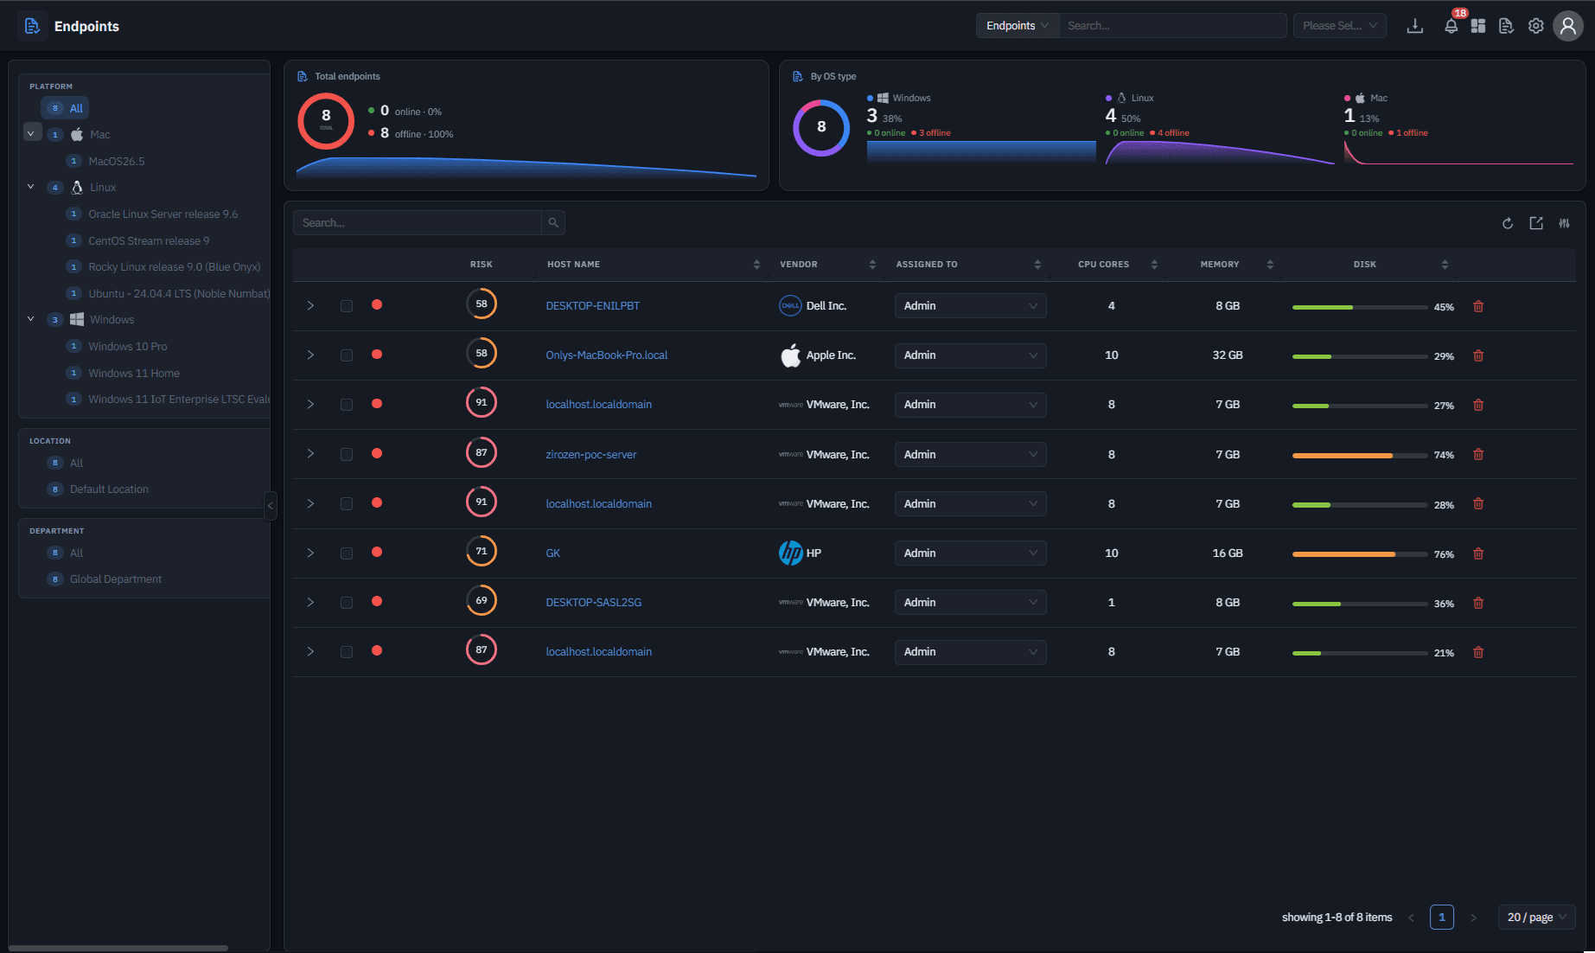The width and height of the screenshot is (1595, 953).
Task: Select MacOS26.5 platform filter
Action: [117, 161]
